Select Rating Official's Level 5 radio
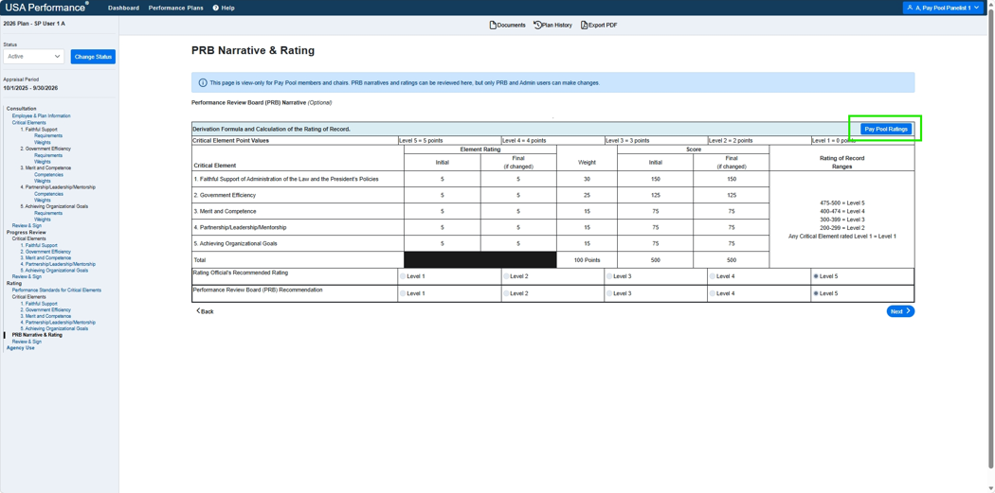 (x=815, y=276)
